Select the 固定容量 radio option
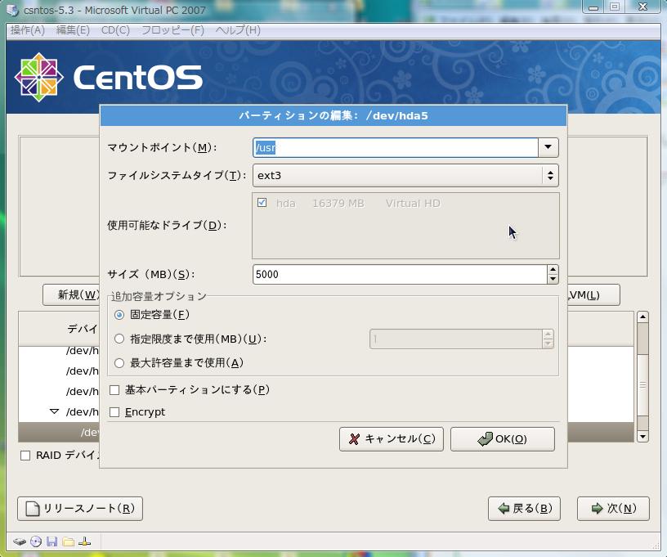 tap(119, 315)
